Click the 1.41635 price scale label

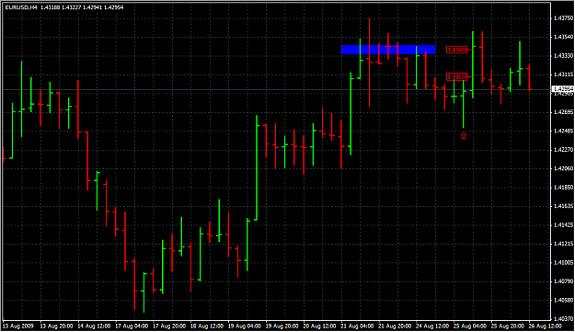[563, 206]
